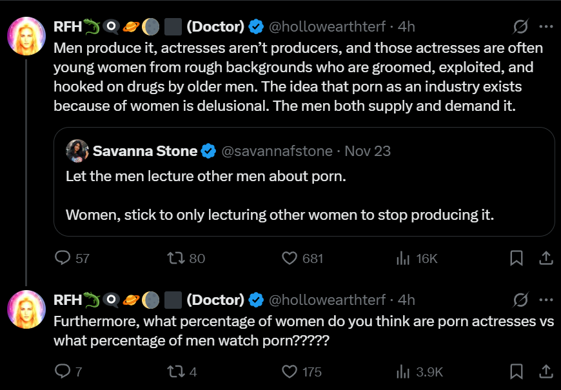Open Savanna Stone's profile from quoted tweet
This screenshot has width=561, height=390.
pyautogui.click(x=145, y=151)
